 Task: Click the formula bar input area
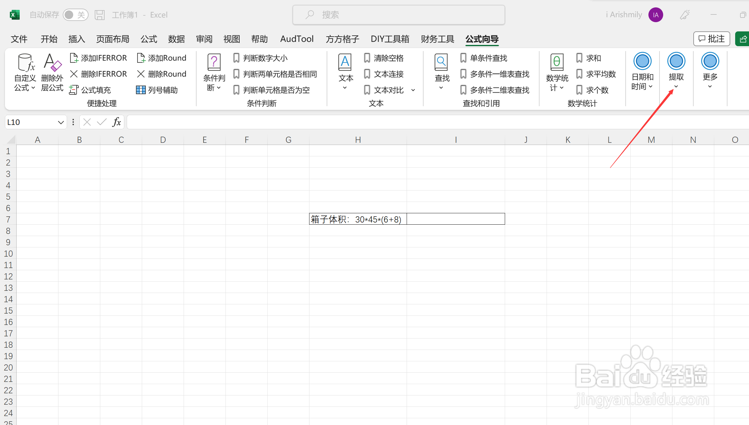tap(437, 122)
